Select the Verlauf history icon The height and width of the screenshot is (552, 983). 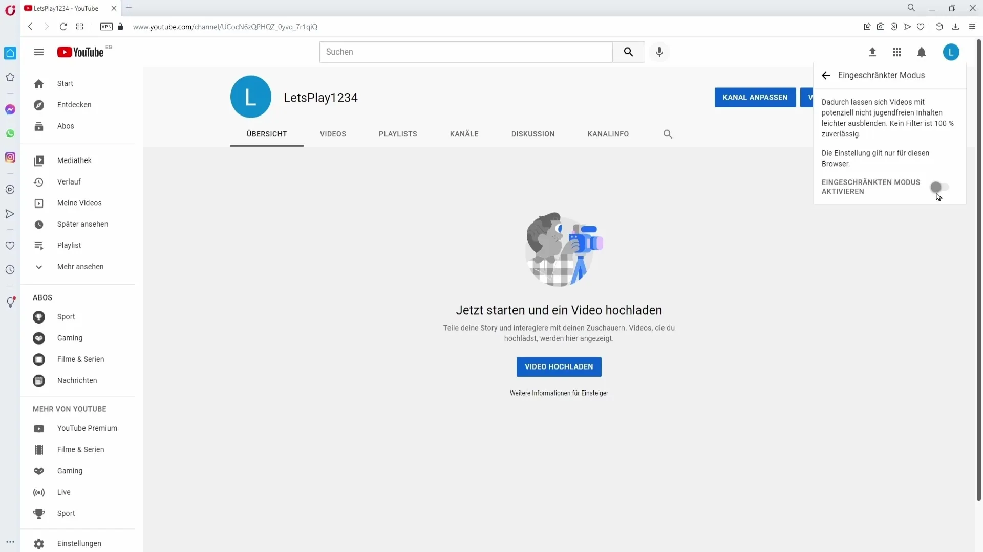38,181
